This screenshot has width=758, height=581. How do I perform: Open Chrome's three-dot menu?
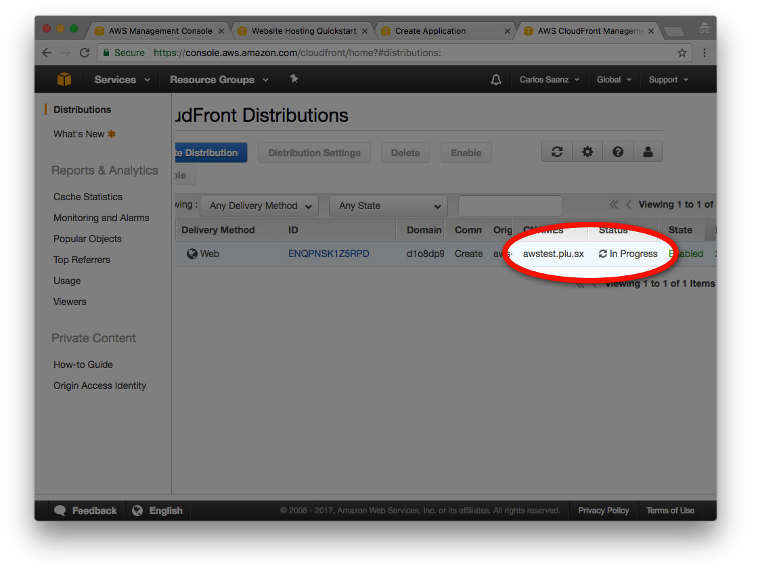[x=705, y=53]
